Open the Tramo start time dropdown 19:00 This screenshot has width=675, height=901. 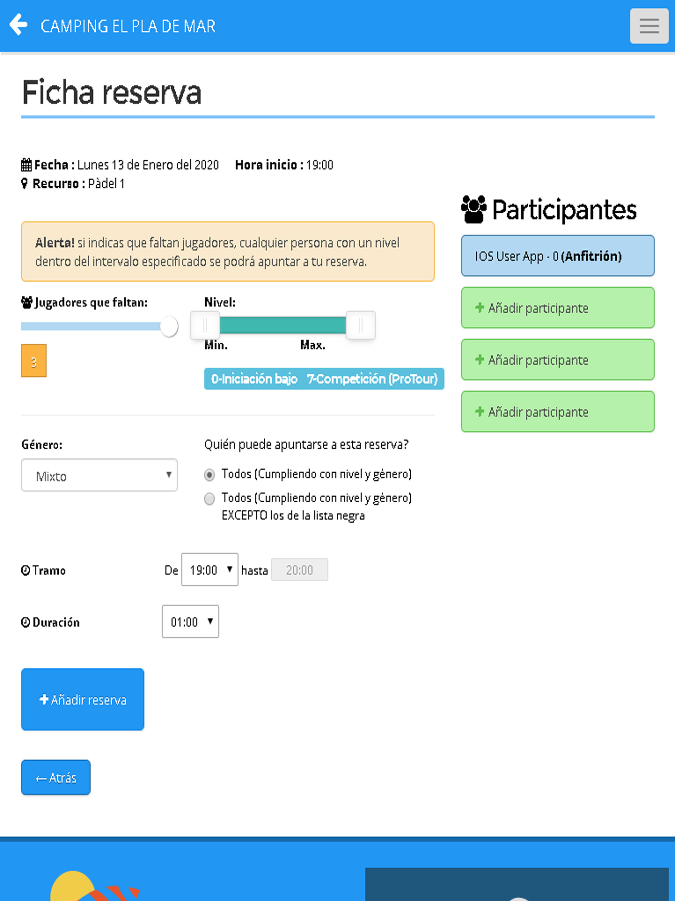(210, 570)
